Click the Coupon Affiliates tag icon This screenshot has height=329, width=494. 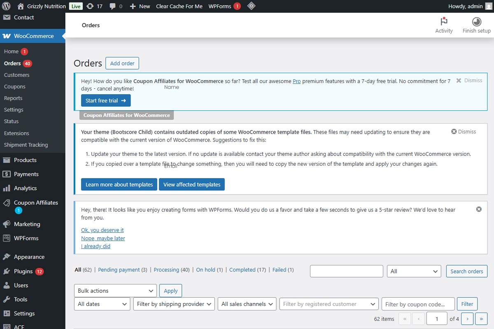(7, 203)
